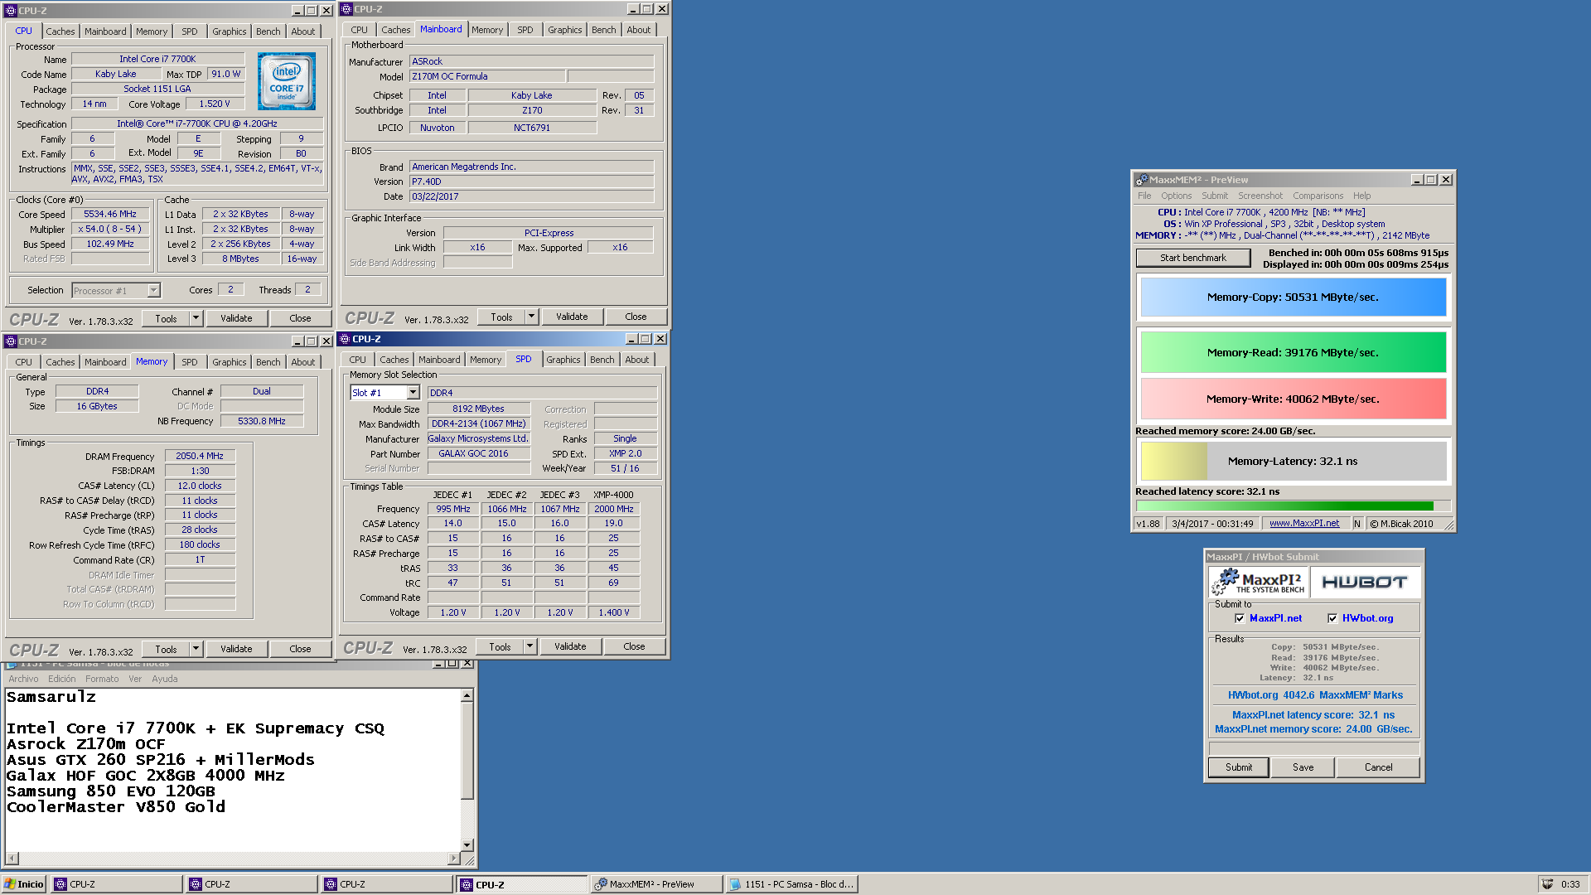
Task: Click Cancel button in HWbot Submit dialog
Action: [1378, 767]
